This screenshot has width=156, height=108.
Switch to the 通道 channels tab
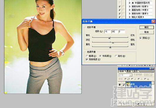(x=128, y=71)
